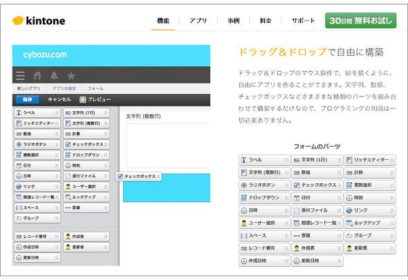
Task: Click 更新日時 under the フォームのパーツ heading
Action: [x=317, y=261]
